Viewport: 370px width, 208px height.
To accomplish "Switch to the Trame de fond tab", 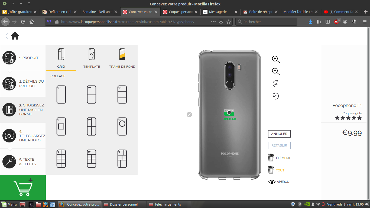I will [122, 58].
